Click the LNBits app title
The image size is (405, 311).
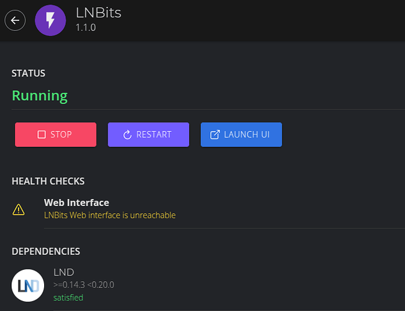tap(98, 12)
